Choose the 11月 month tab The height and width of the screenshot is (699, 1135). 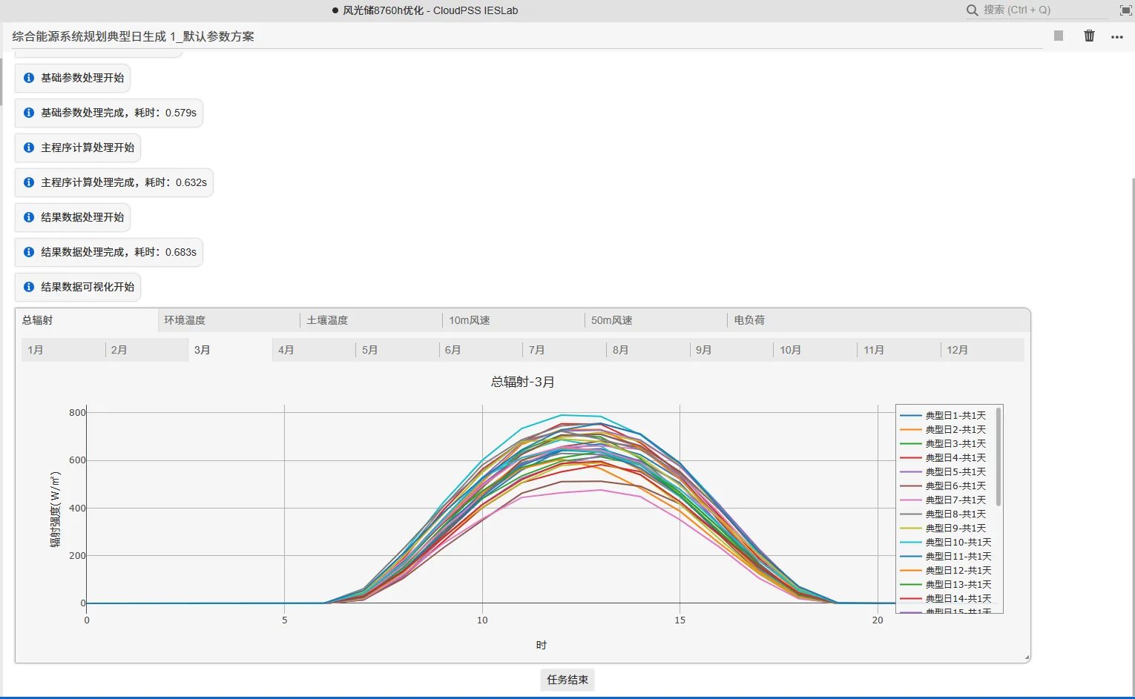[899, 350]
